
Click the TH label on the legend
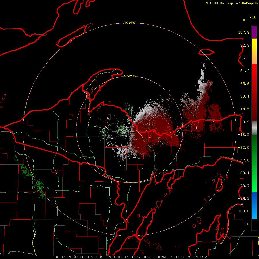click(247, 224)
